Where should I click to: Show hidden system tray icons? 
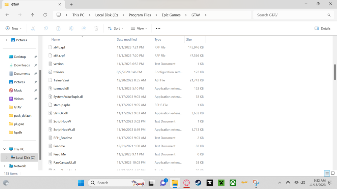click(279, 183)
